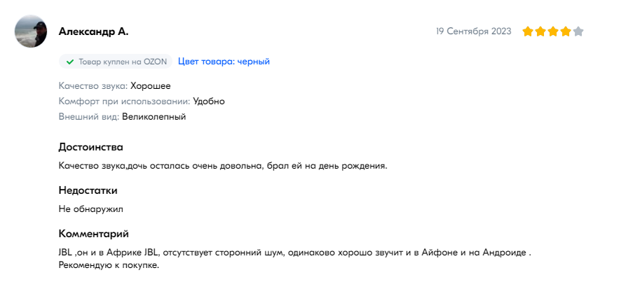
Task: Click the first rating star
Action: point(528,31)
